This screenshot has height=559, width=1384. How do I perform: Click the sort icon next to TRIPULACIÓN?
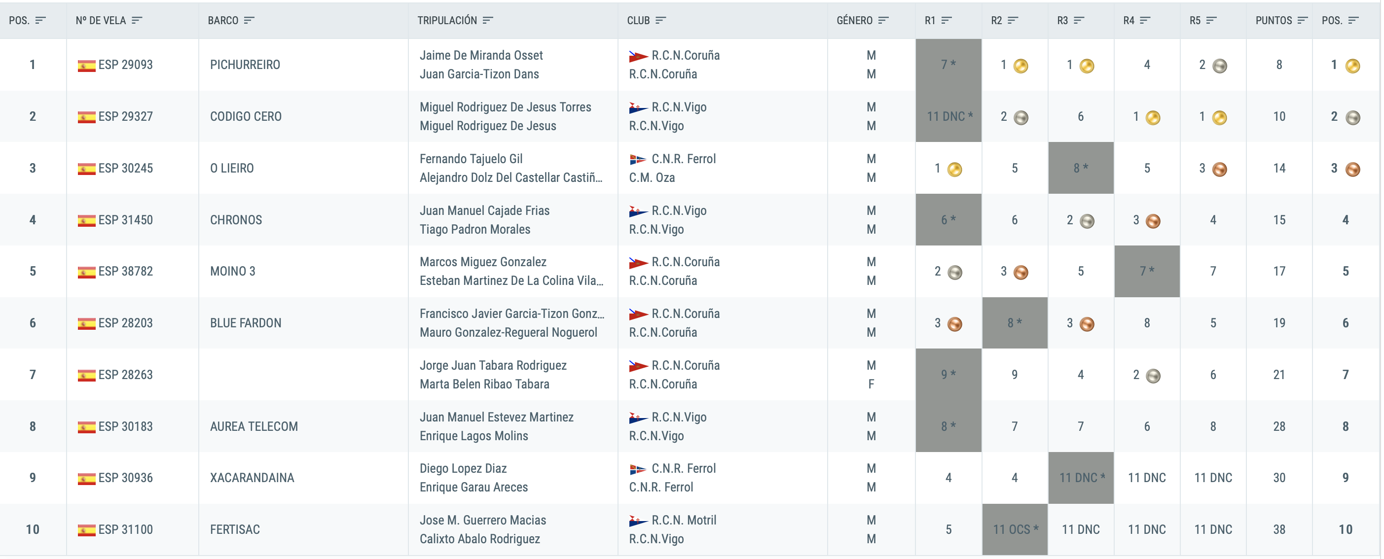point(487,20)
